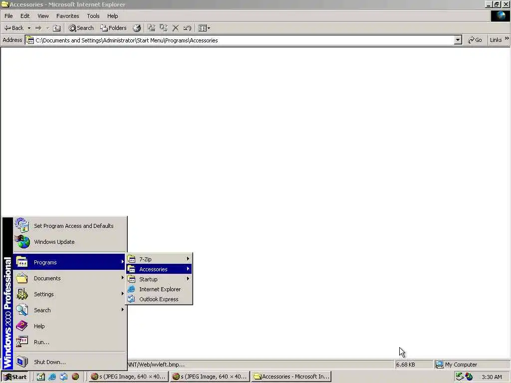The width and height of the screenshot is (511, 383).
Task: Click the Help book icon in Start menu
Action: pos(22,326)
